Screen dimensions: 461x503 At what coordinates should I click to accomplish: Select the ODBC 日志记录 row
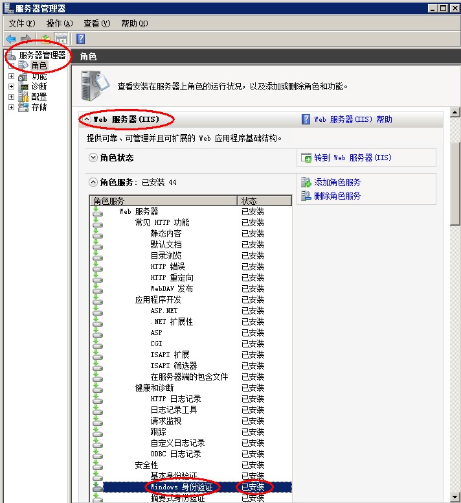tap(191, 454)
